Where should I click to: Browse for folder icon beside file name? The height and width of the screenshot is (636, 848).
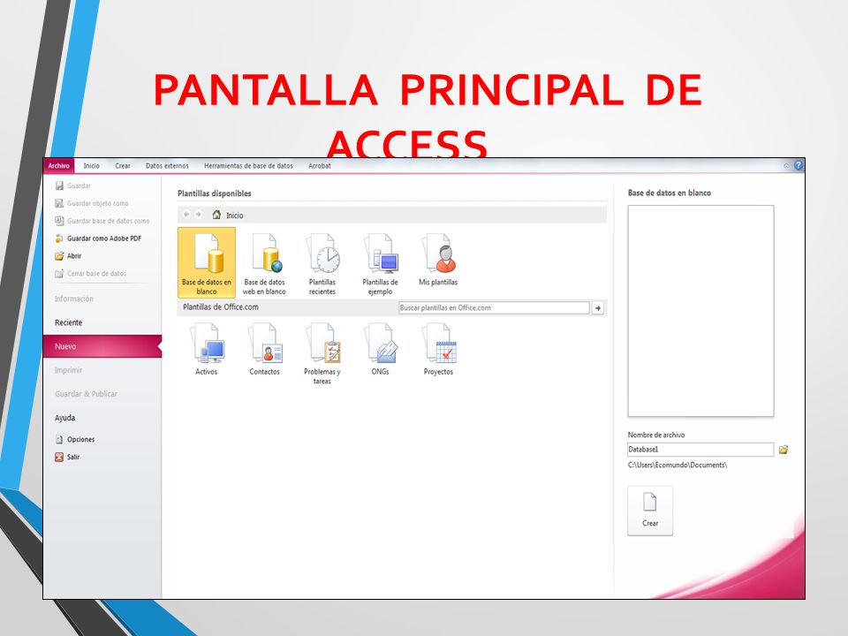pyautogui.click(x=784, y=450)
